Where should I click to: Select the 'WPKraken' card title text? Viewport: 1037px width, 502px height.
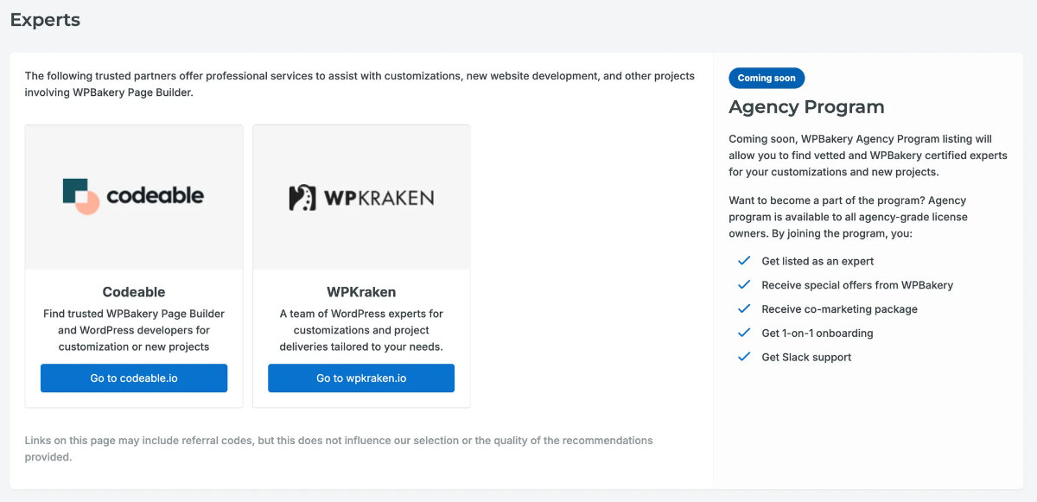(x=360, y=292)
